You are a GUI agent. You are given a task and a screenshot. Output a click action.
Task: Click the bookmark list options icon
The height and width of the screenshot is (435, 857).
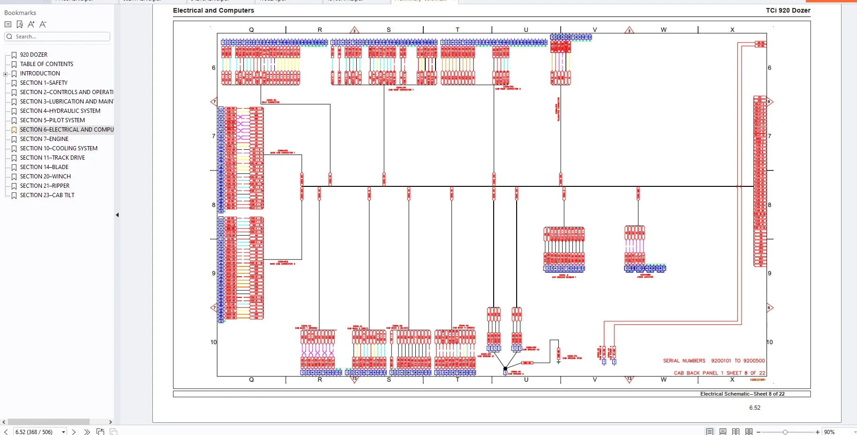[8, 24]
